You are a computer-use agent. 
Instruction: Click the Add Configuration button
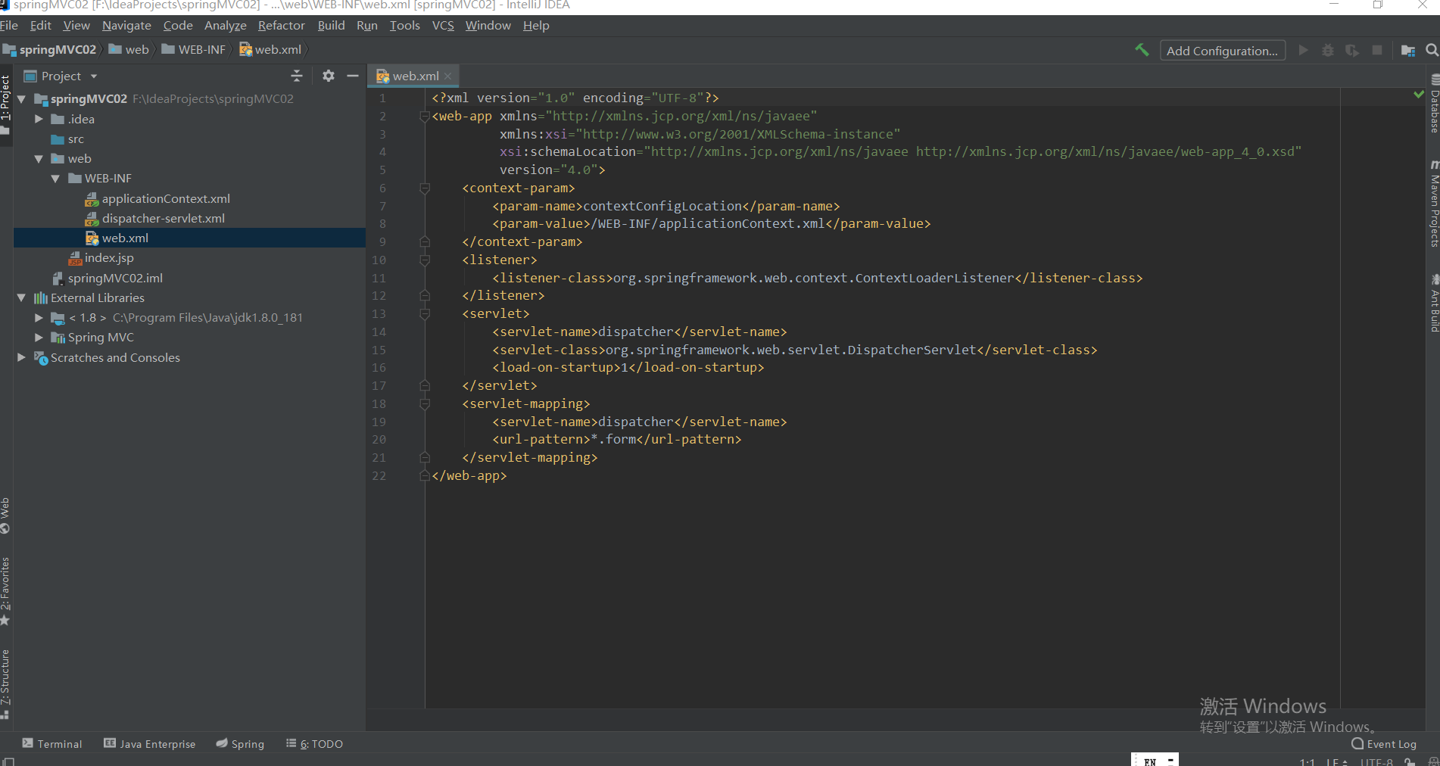(x=1221, y=51)
